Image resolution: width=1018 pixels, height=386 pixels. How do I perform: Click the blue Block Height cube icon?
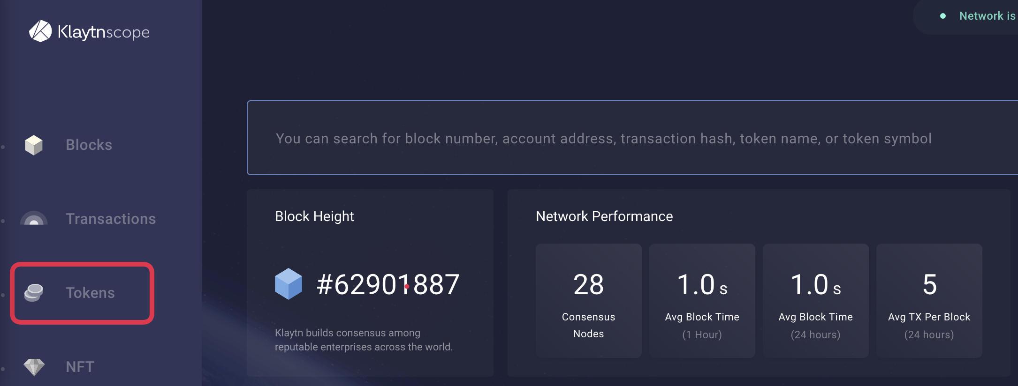[289, 284]
